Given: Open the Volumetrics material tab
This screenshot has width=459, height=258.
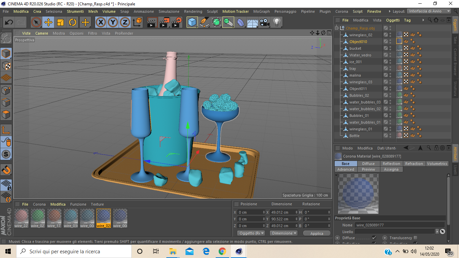Looking at the screenshot, I should point(437,164).
